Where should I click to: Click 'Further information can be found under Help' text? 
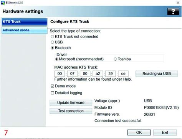pos(93,79)
